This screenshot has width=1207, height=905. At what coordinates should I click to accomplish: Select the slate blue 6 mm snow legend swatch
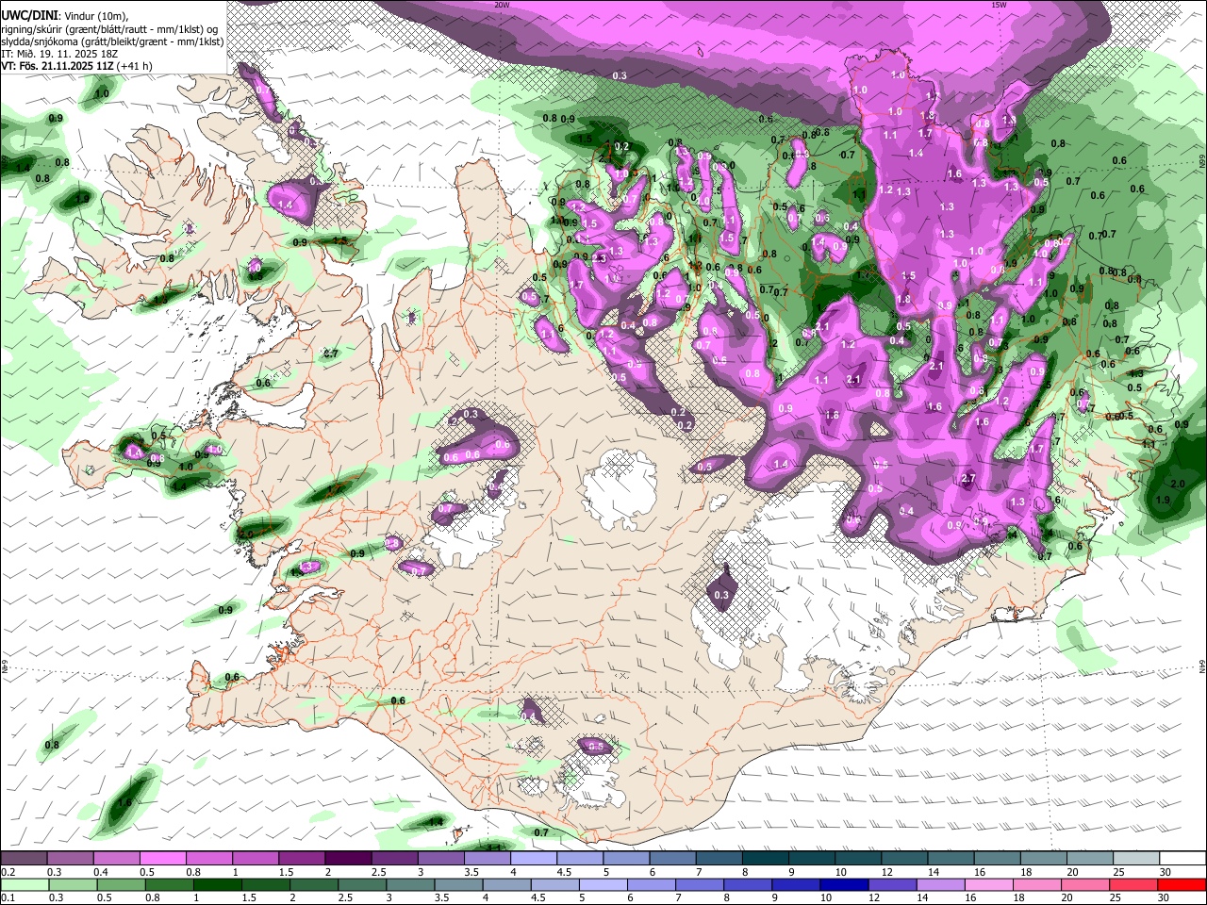[672, 858]
